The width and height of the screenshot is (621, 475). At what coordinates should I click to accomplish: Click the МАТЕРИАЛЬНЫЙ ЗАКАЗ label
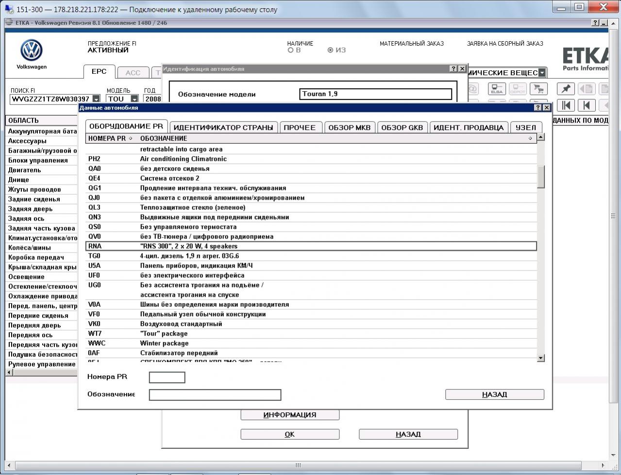[412, 43]
